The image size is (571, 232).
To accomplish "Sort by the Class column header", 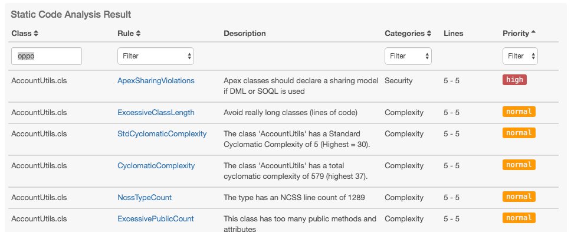I will tap(25, 34).
